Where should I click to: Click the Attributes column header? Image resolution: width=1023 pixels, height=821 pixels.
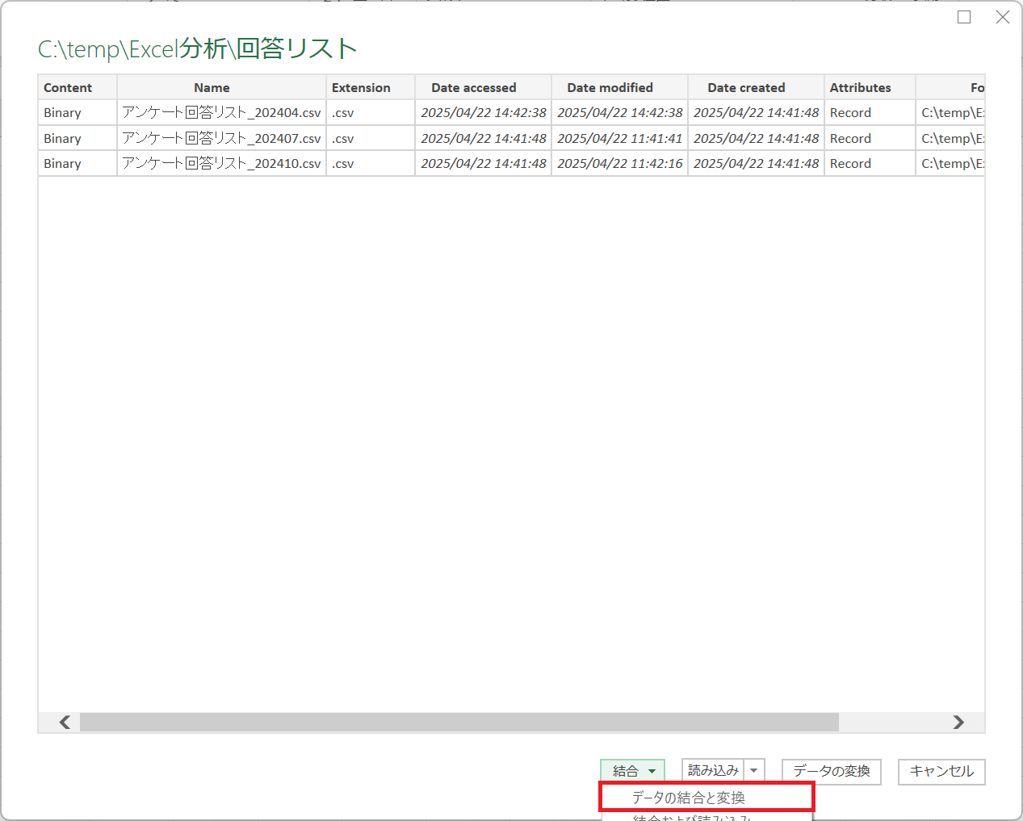860,87
